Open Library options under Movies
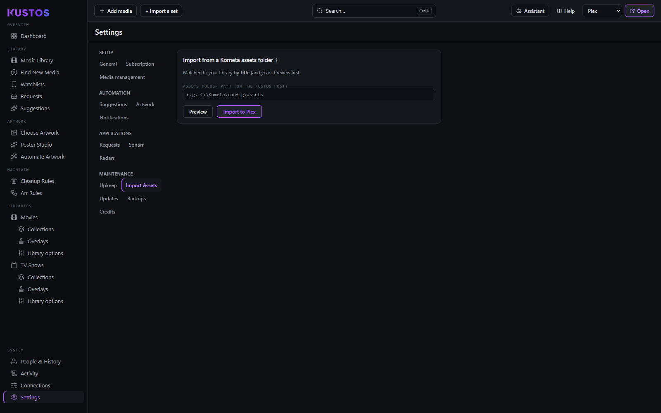The height and width of the screenshot is (413, 661). 45,253
